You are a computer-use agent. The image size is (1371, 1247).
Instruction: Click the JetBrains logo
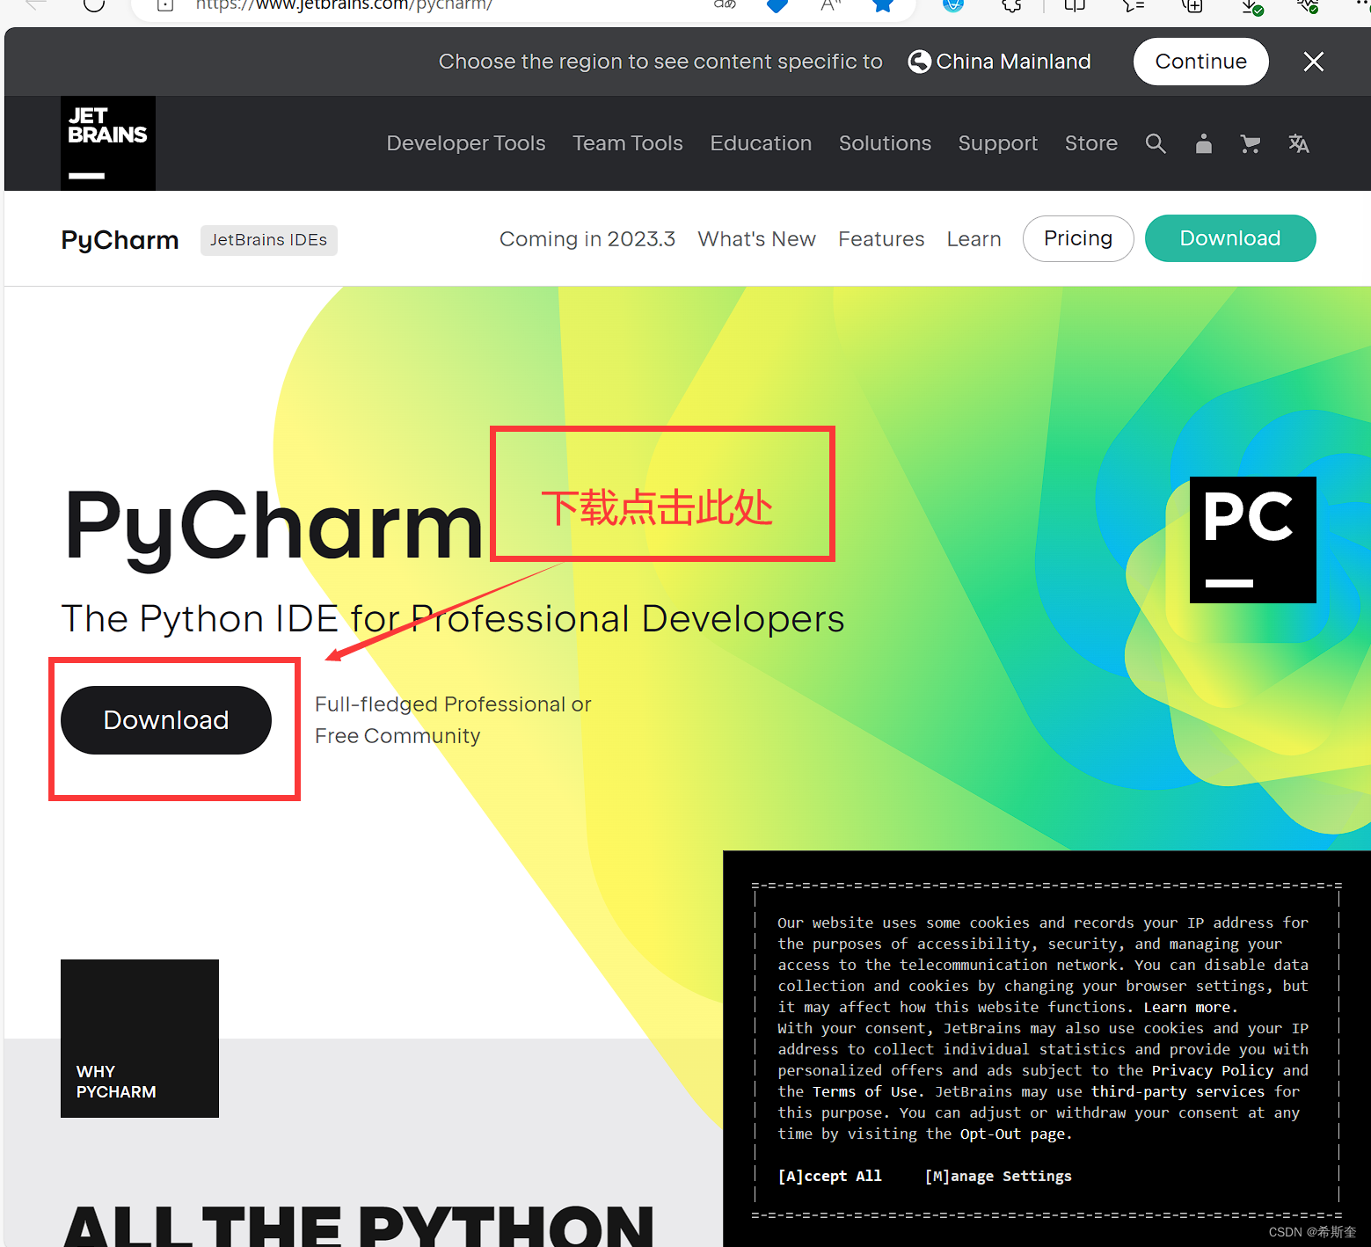[x=108, y=143]
